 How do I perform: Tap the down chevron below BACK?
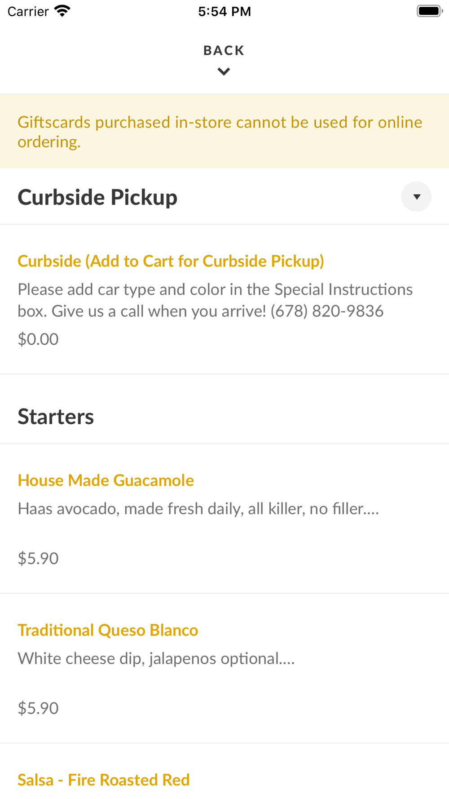[224, 71]
